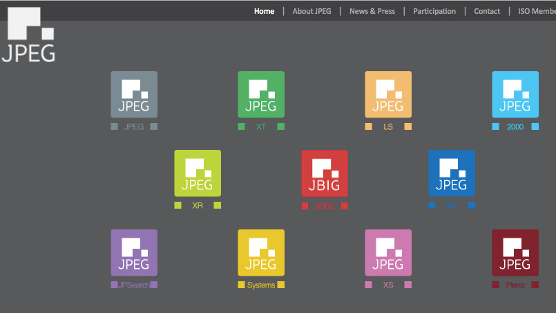Click the blue AIC text label
556x313 pixels.
452,205
